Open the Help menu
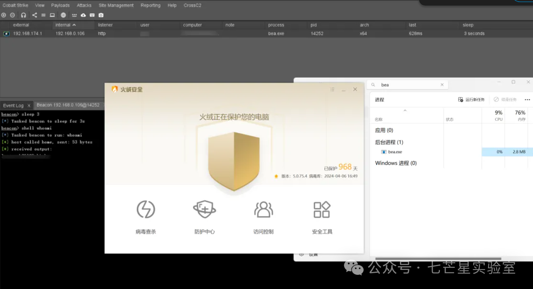 (172, 5)
